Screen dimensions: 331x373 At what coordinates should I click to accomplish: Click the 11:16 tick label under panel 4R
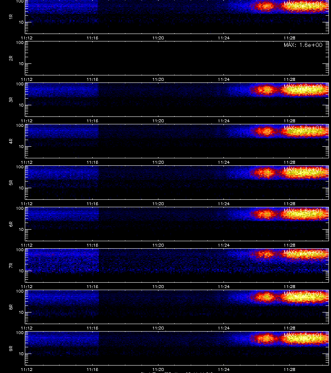[x=92, y=162]
